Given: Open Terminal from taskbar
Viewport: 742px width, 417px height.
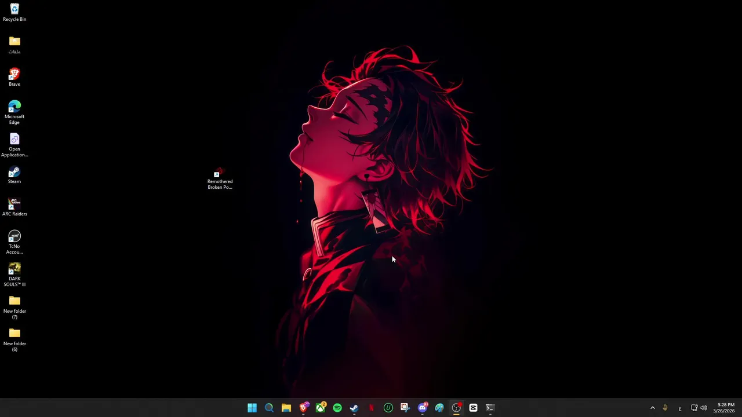Looking at the screenshot, I should pyautogui.click(x=490, y=408).
